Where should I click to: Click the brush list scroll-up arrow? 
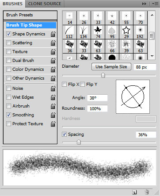pos(152,15)
